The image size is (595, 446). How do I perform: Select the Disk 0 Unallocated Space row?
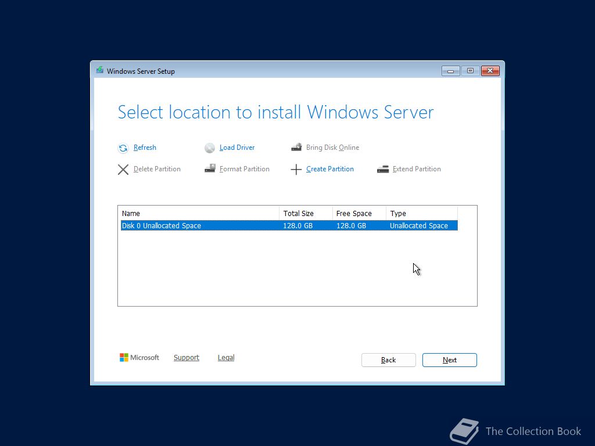pos(289,226)
